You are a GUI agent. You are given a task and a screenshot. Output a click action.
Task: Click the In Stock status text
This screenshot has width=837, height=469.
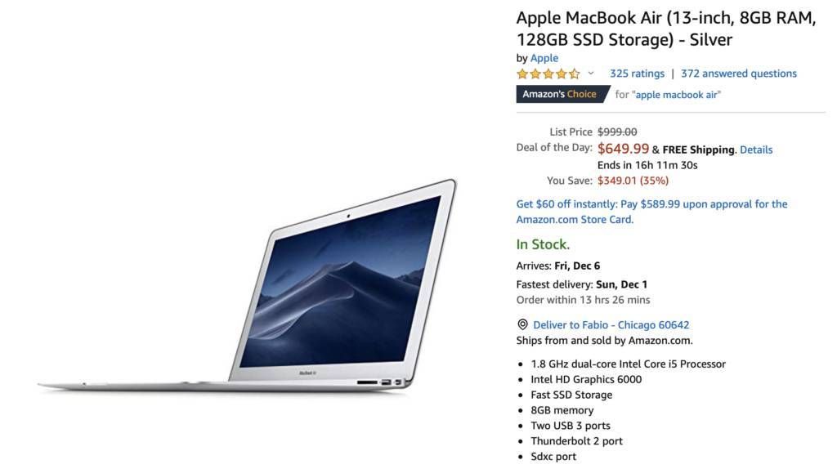pyautogui.click(x=543, y=244)
